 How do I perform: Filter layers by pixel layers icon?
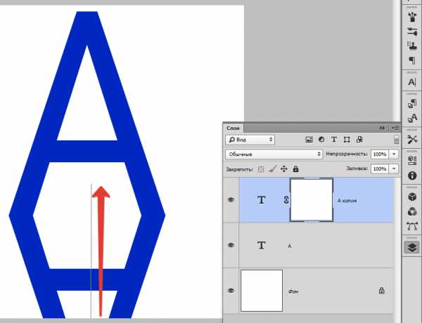(x=309, y=140)
